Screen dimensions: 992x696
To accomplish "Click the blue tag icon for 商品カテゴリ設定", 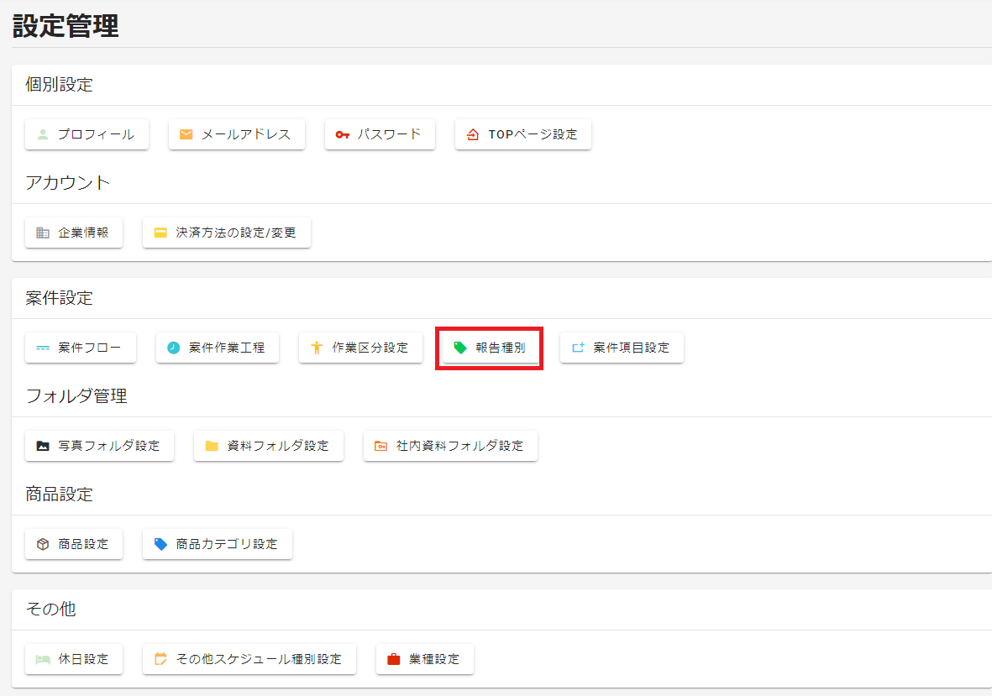I will (160, 544).
